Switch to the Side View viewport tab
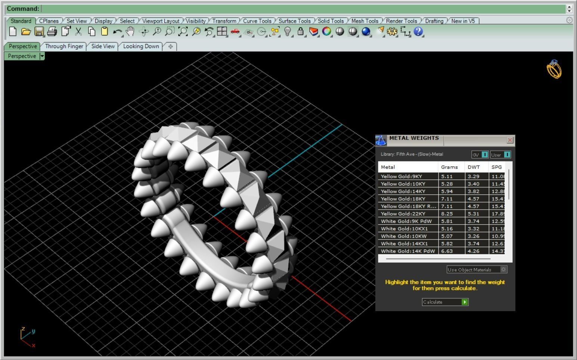Screen dimensions: 577x360 click(103, 46)
